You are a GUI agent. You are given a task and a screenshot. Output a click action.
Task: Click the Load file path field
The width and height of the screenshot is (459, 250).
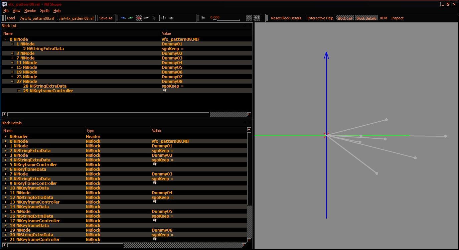37,18
